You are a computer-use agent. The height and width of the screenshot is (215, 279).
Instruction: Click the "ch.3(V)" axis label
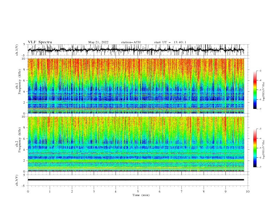pyautogui.click(x=17, y=180)
